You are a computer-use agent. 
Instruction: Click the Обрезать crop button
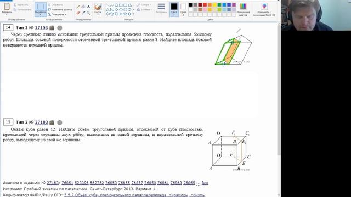click(x=55, y=5)
